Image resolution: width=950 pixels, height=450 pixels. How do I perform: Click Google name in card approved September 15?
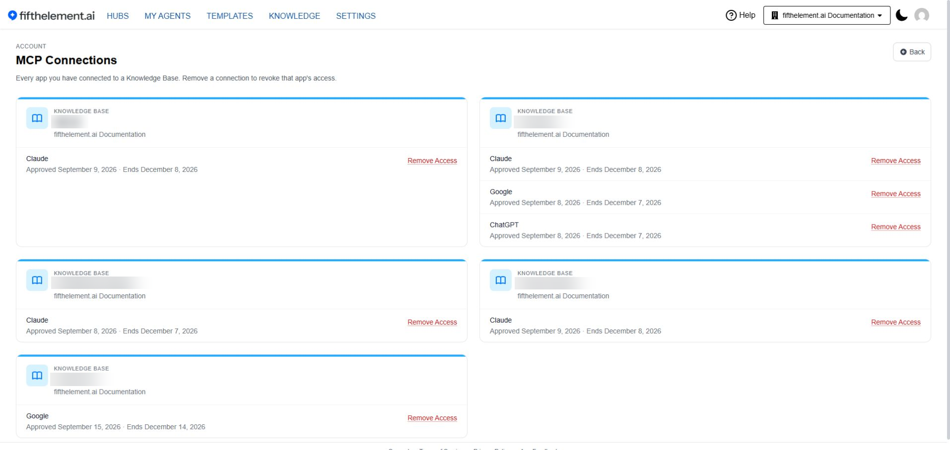pyautogui.click(x=37, y=416)
